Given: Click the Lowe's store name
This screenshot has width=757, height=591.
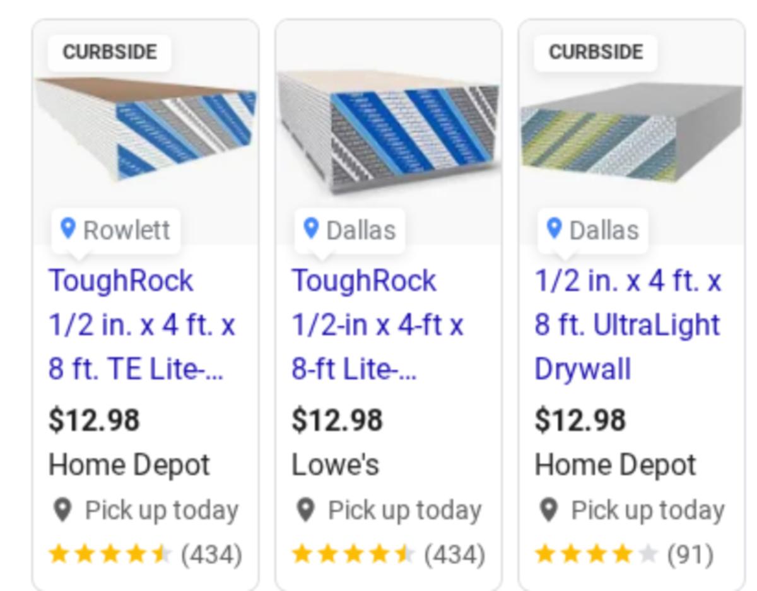Looking at the screenshot, I should pos(335,465).
